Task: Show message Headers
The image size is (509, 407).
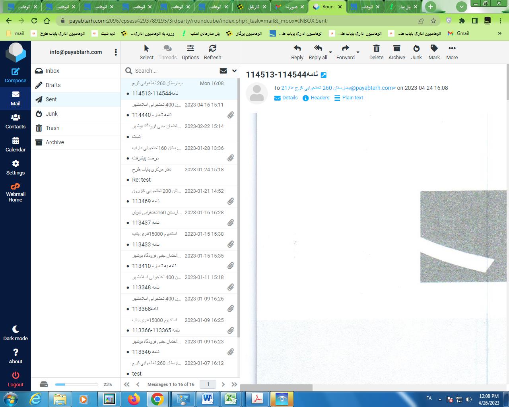Action: [316, 98]
